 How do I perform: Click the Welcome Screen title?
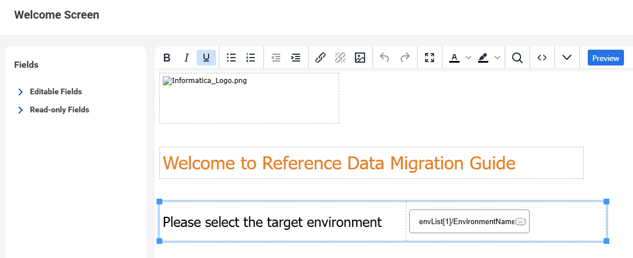(x=57, y=15)
